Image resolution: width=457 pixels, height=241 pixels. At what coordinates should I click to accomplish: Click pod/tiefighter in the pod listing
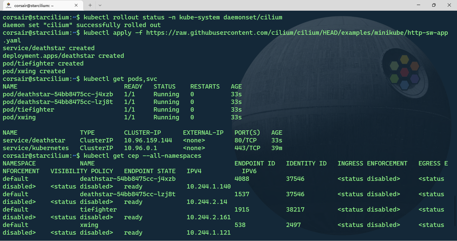click(x=28, y=109)
